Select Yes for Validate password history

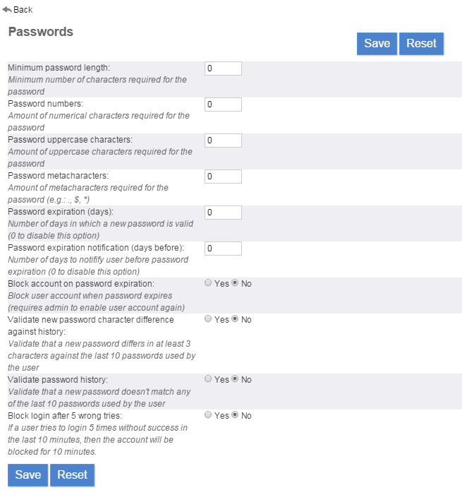pos(208,379)
